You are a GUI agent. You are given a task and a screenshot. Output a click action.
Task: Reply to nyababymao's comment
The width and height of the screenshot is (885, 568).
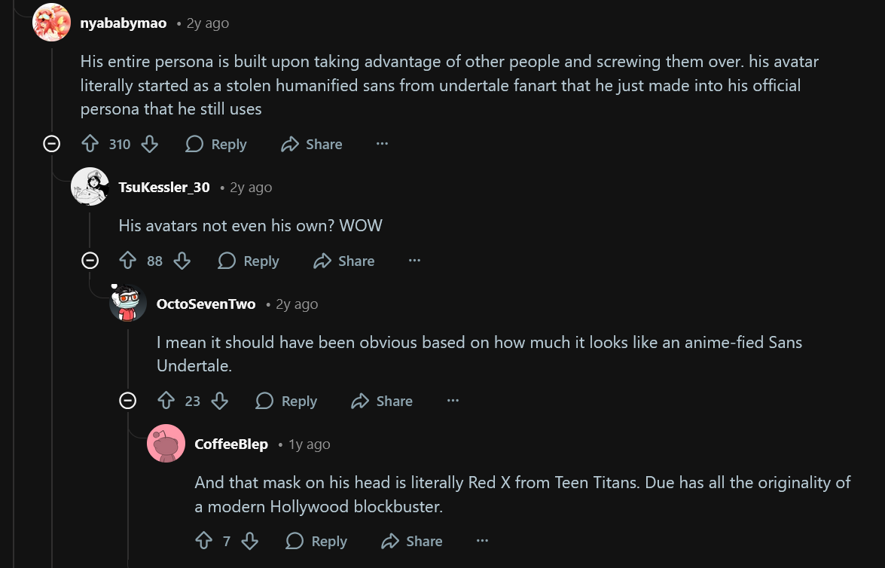pyautogui.click(x=216, y=144)
